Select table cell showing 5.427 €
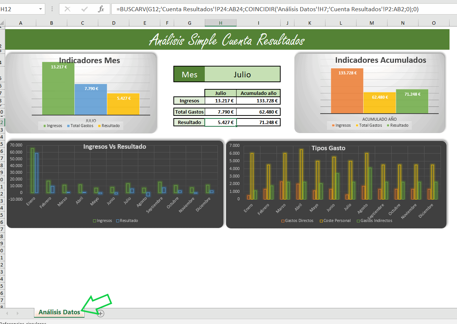The width and height of the screenshot is (457, 324). tap(220, 122)
